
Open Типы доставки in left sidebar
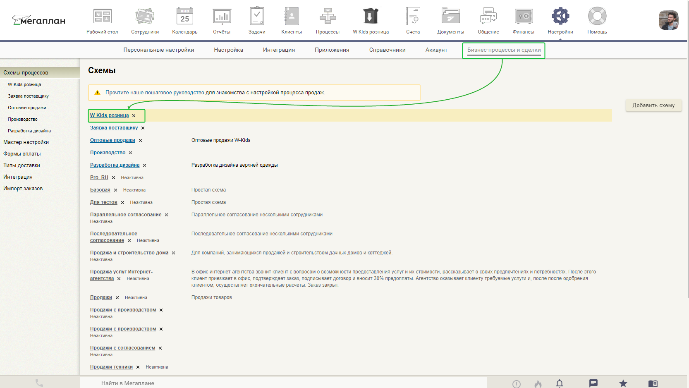coord(22,165)
